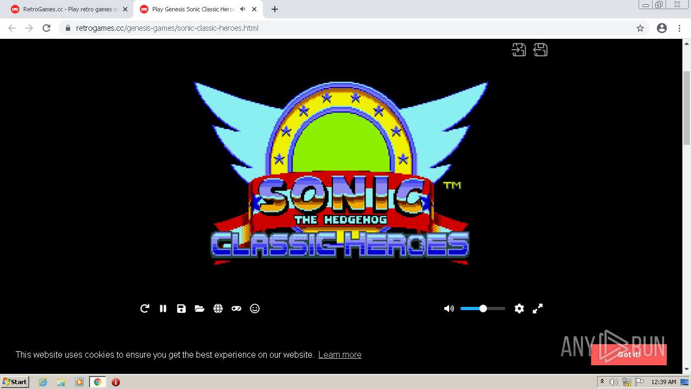Click the Sonic Classic Heroes game screen
691x389 pixels.
tap(341, 173)
